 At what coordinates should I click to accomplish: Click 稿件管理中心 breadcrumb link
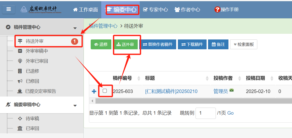click(103, 26)
